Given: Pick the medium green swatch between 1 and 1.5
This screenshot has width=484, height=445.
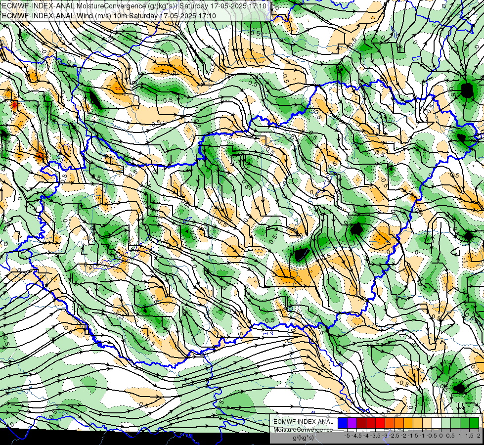Looking at the screenshot, I should click(x=465, y=423).
